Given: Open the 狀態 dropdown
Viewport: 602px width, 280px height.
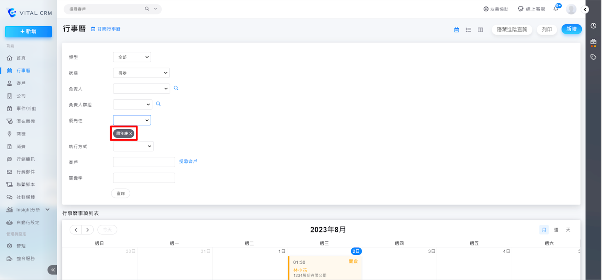Looking at the screenshot, I should pyautogui.click(x=141, y=73).
